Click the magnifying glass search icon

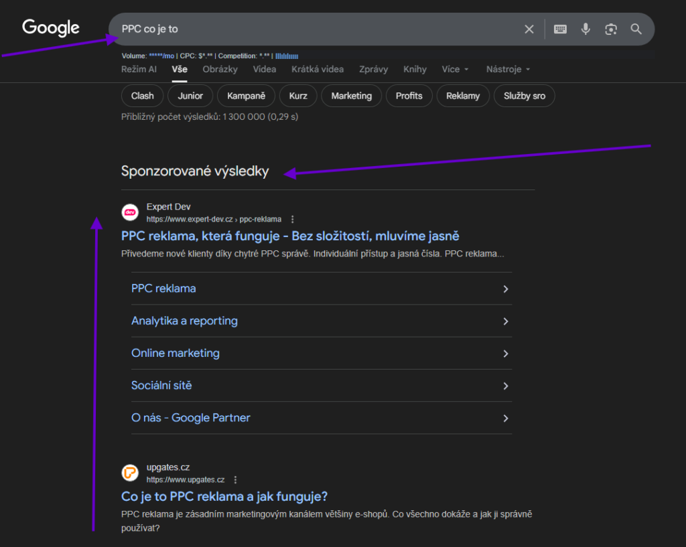coord(636,29)
